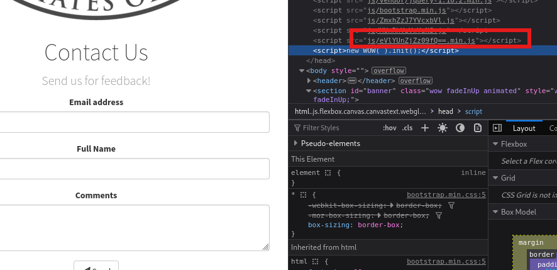Select the new WOW().init() script line

[x=386, y=50]
